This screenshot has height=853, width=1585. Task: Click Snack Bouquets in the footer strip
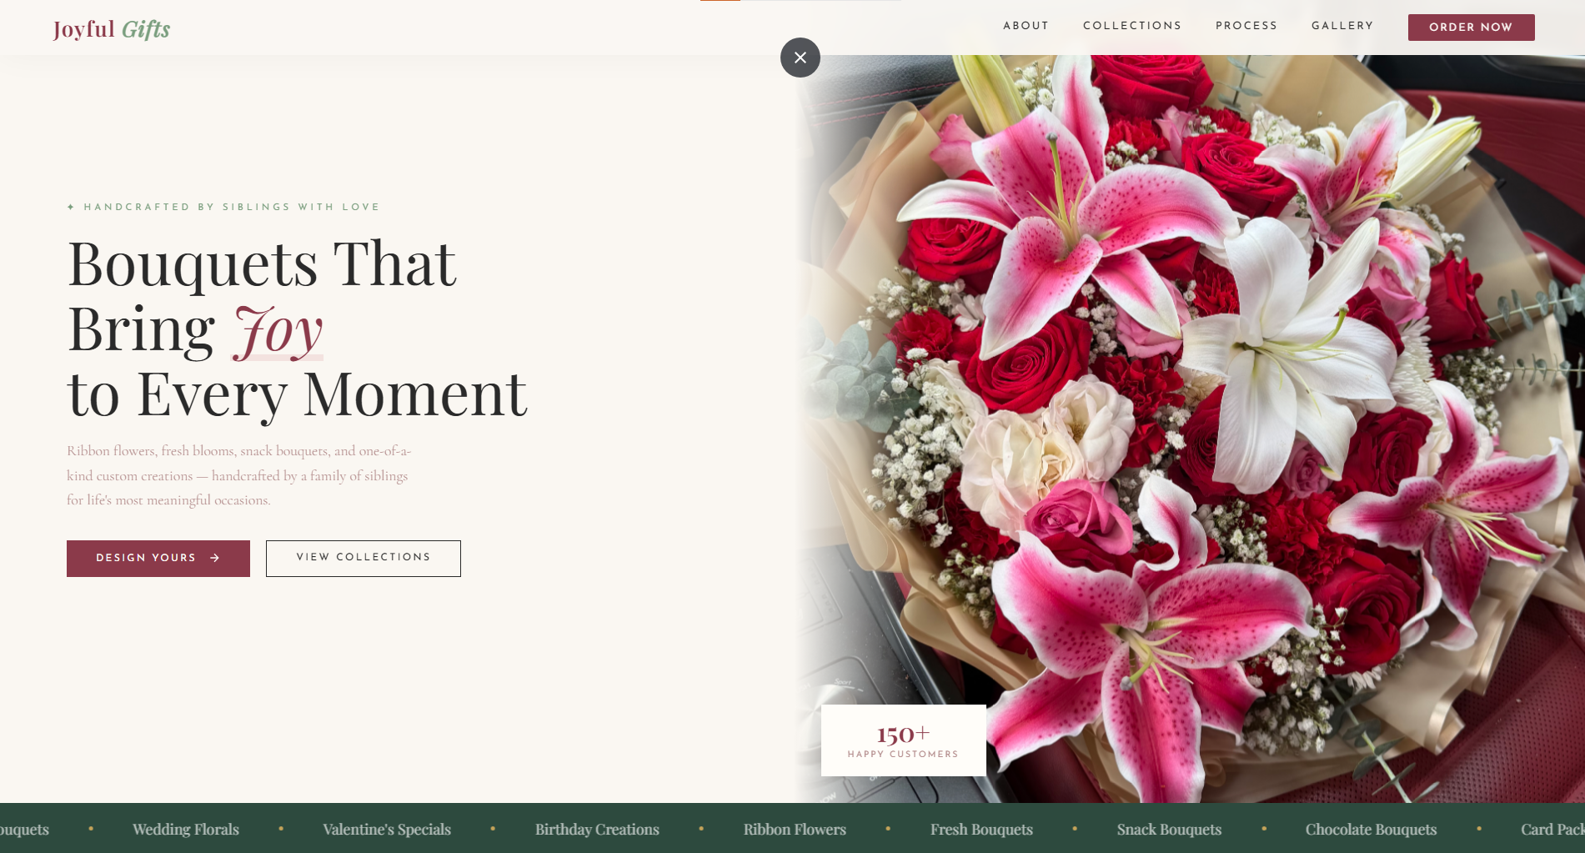click(x=1168, y=829)
